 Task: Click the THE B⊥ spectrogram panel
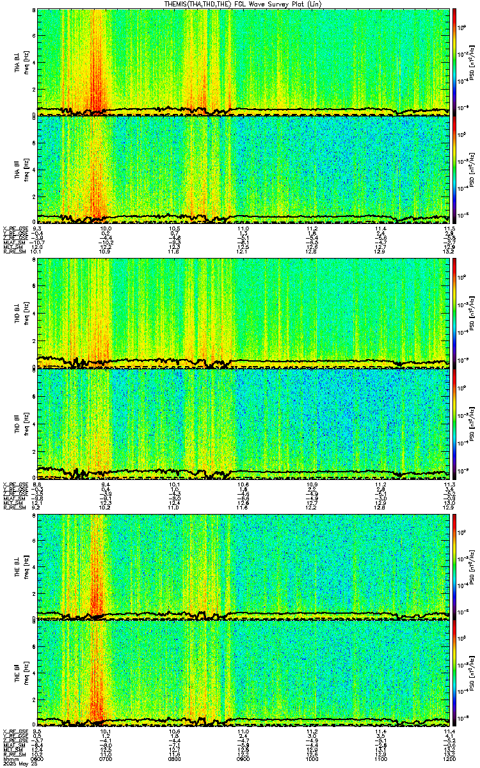[244, 566]
